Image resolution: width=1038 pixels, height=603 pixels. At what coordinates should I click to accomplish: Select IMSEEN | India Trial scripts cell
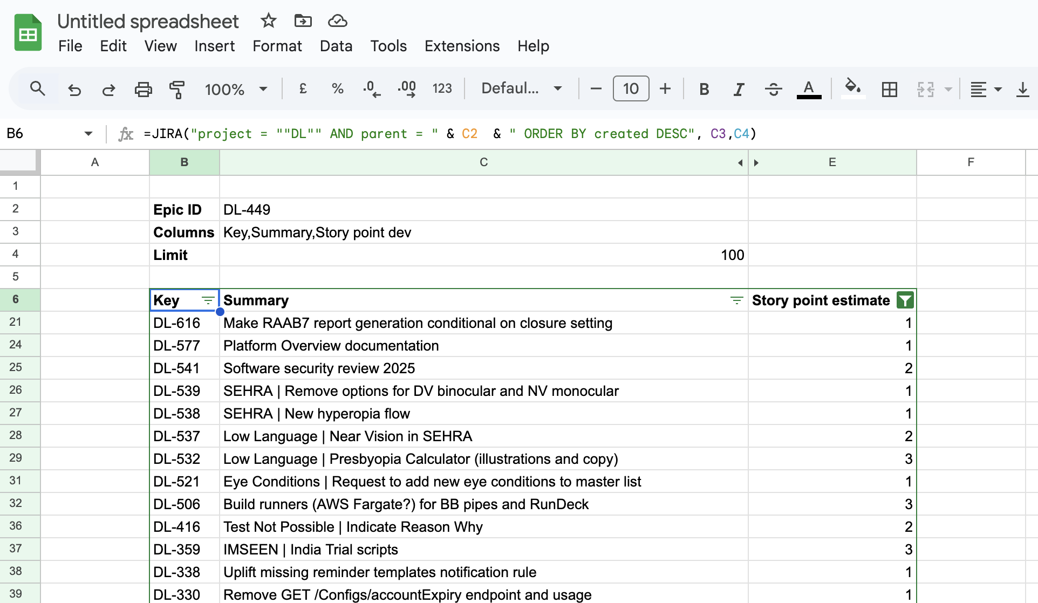483,549
